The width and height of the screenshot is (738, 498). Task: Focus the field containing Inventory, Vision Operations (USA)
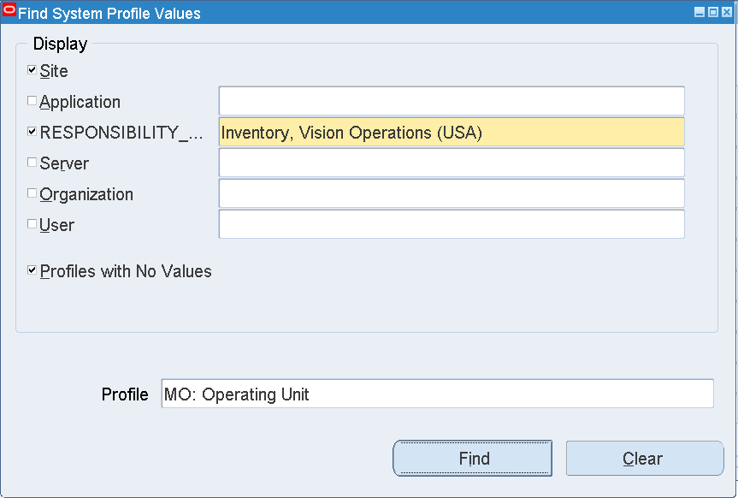(x=452, y=133)
